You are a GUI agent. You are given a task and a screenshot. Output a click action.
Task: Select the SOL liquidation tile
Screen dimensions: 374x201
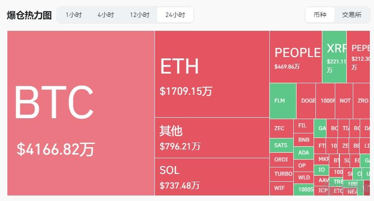point(212,177)
